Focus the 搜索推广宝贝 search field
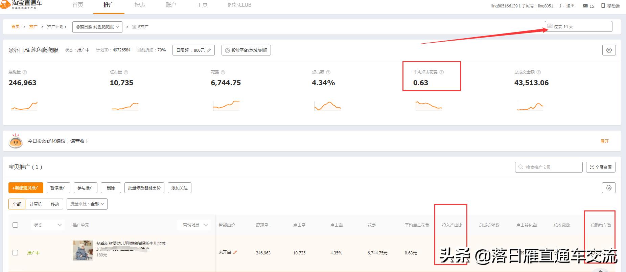Screen dimensions: 626x272 (549, 167)
